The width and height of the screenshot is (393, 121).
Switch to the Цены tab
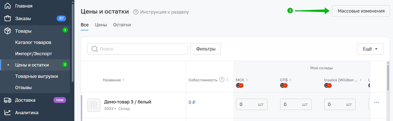(x=101, y=25)
